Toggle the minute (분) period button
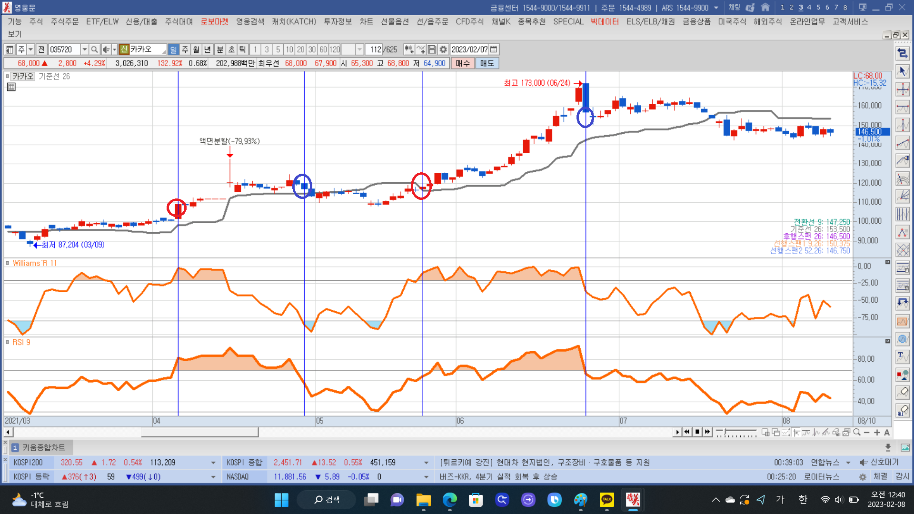 coord(220,49)
